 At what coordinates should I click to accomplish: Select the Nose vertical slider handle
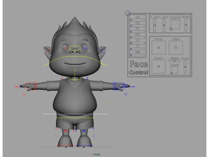(x=185, y=67)
